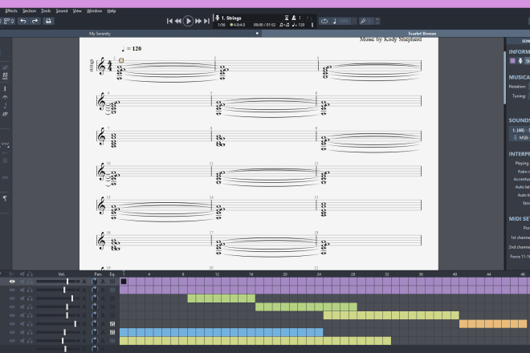Image resolution: width=530 pixels, height=353 pixels.
Task: Click bar 12 in the timeline ruler
Action: [217, 274]
